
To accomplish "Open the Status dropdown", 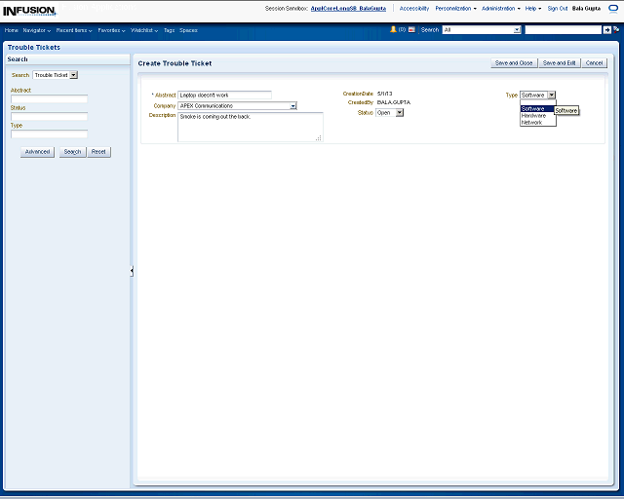I will pyautogui.click(x=400, y=113).
